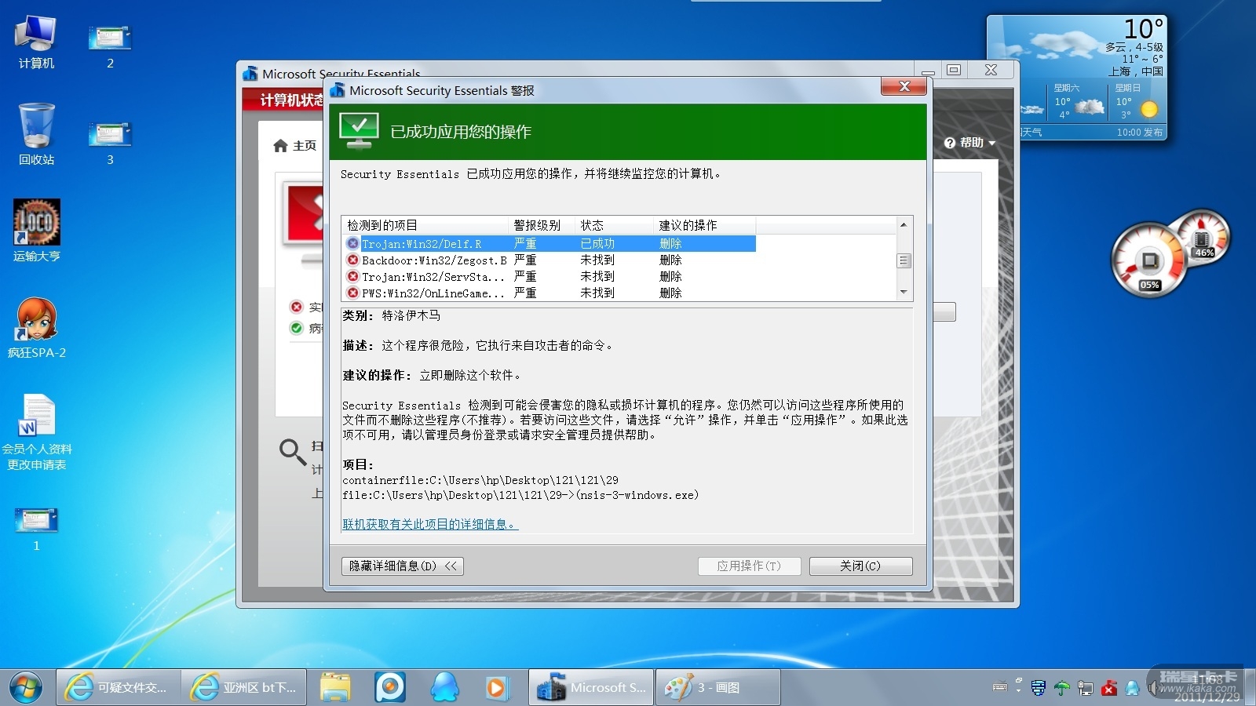The image size is (1256, 706).
Task: Switch to the 主页 tab in main window
Action: [294, 146]
